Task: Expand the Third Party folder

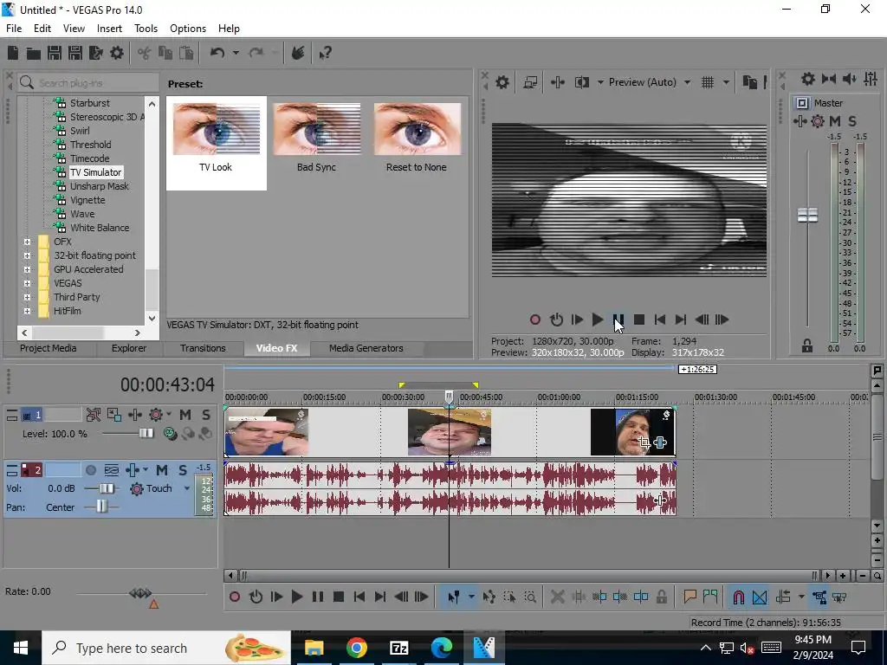Action: pos(27,297)
